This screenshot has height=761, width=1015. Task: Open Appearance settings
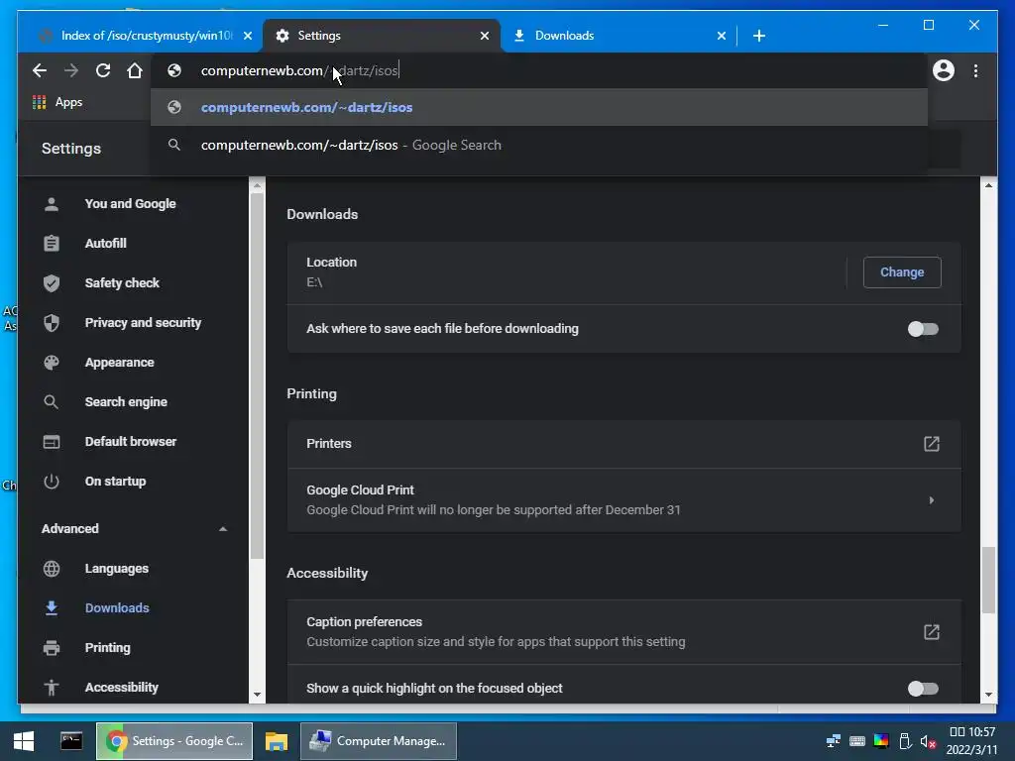pyautogui.click(x=119, y=363)
